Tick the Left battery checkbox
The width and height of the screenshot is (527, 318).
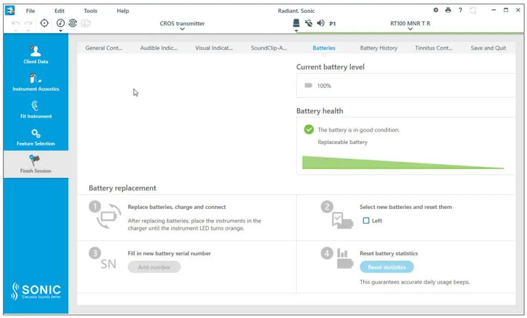point(367,221)
